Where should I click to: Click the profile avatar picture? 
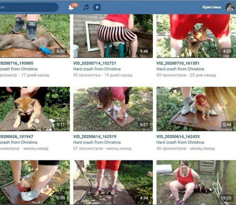[x=230, y=7]
